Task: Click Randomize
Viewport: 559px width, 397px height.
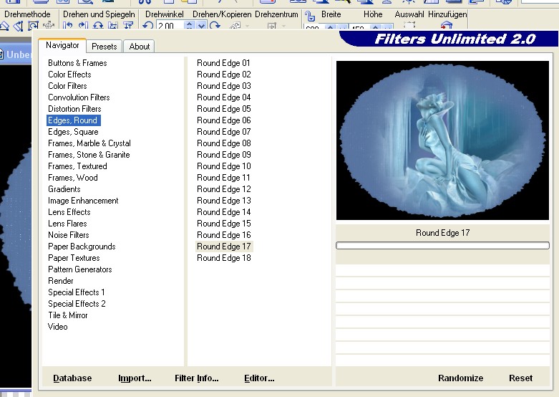Action: (461, 378)
